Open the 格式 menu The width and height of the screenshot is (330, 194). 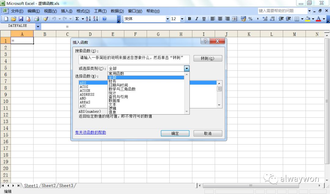pos(83,11)
